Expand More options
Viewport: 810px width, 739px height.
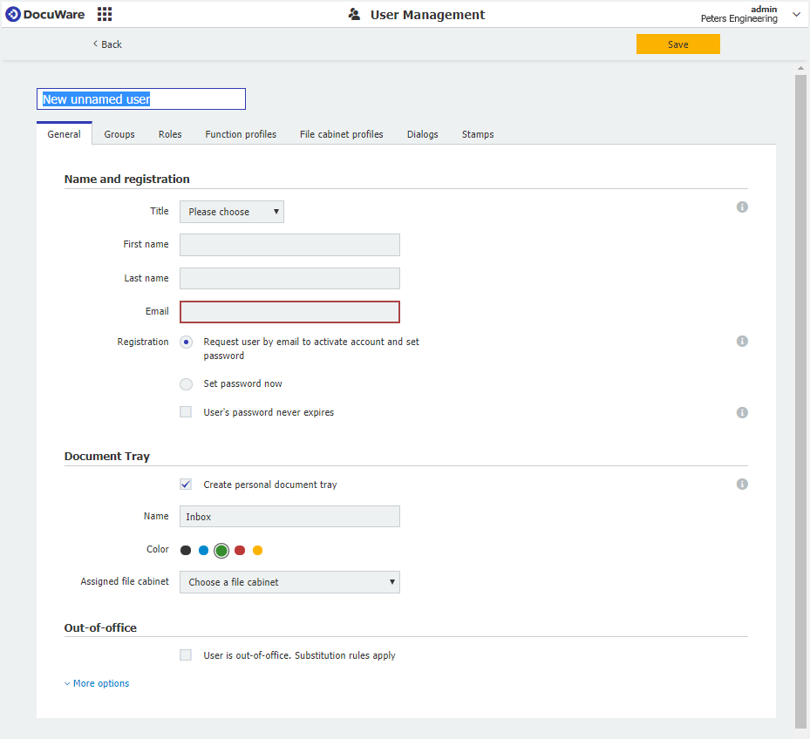(x=96, y=683)
